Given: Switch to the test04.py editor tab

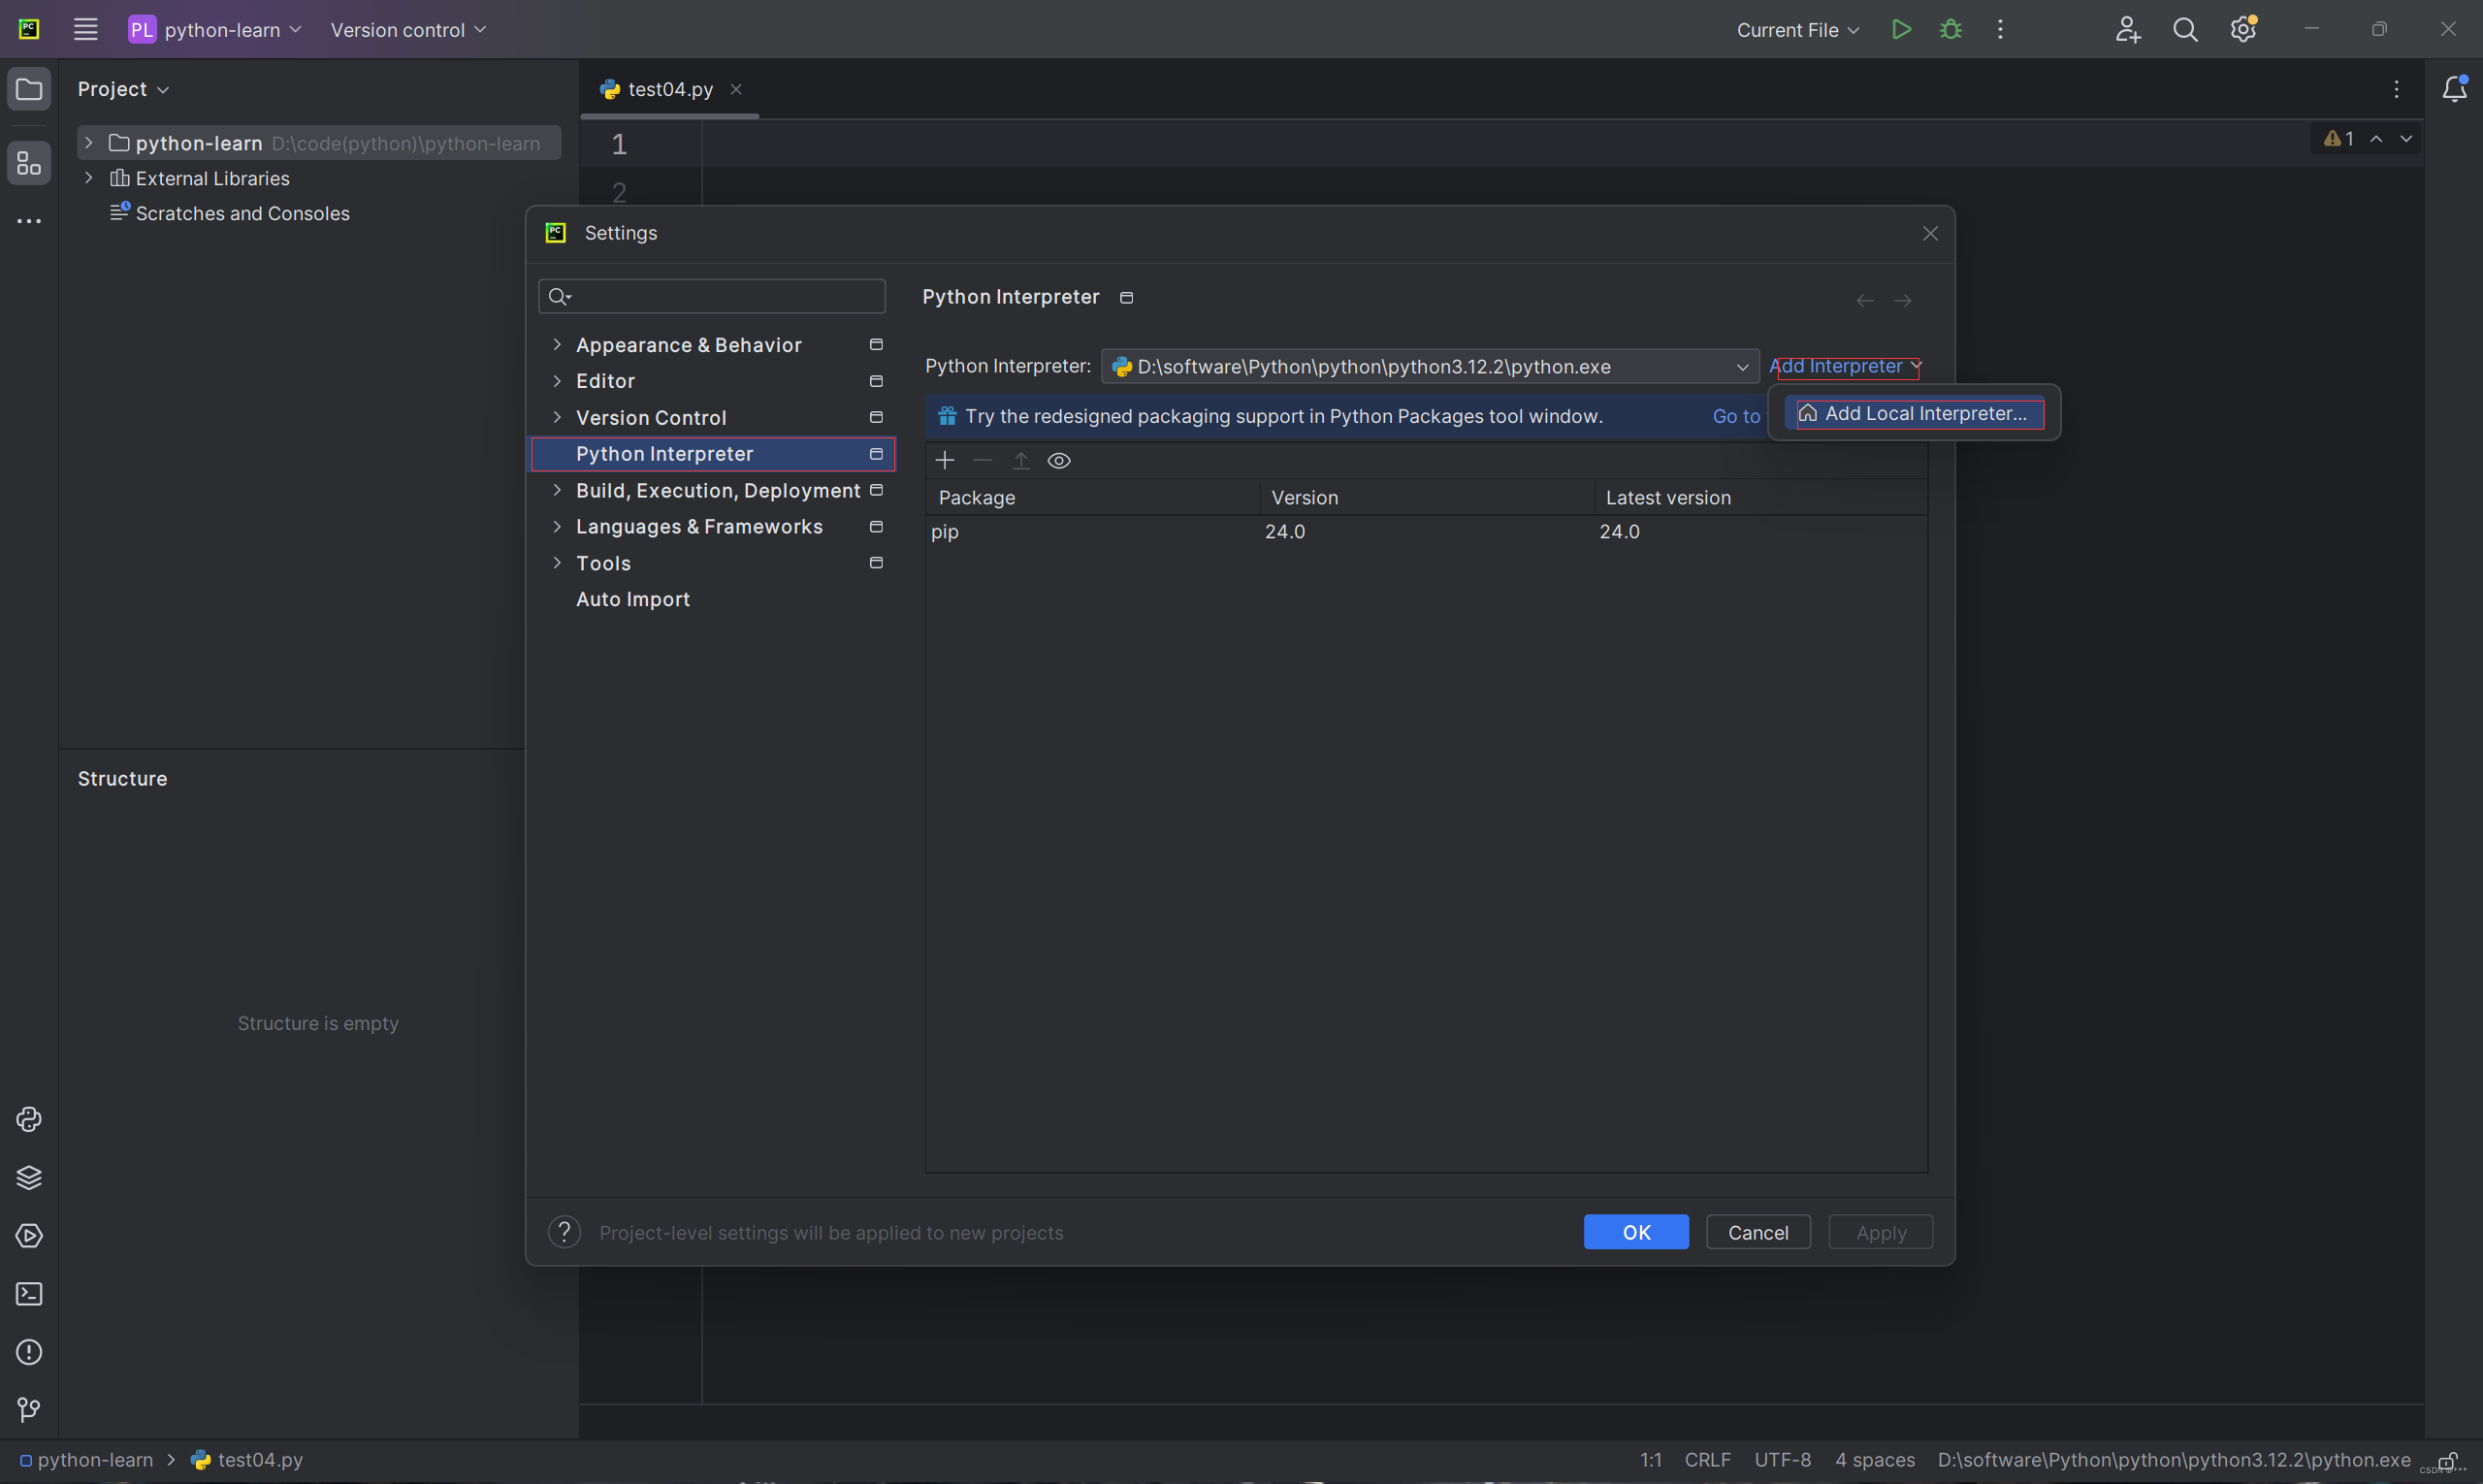Looking at the screenshot, I should pyautogui.click(x=669, y=89).
